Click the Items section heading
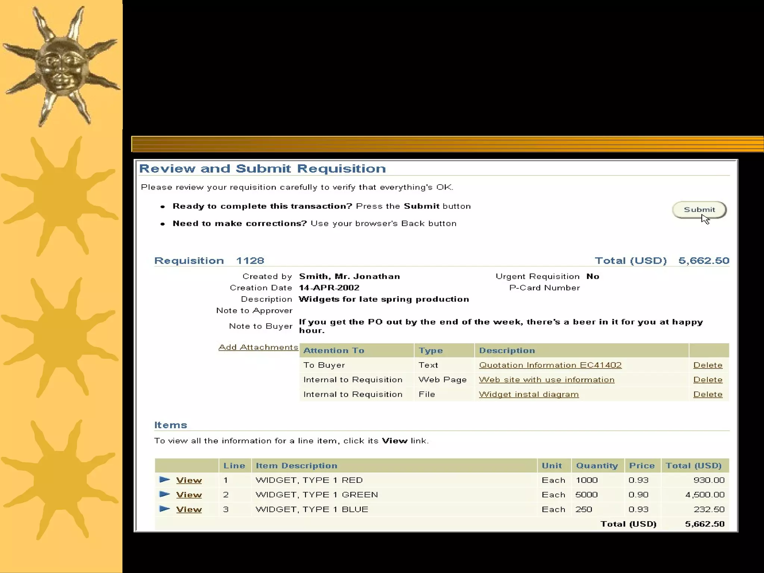Screen dimensions: 764x573 (170, 425)
